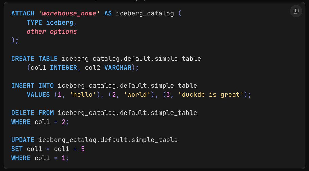The height and width of the screenshot is (171, 309).
Task: Click the 'duckdb is great' string
Action: pos(210,95)
